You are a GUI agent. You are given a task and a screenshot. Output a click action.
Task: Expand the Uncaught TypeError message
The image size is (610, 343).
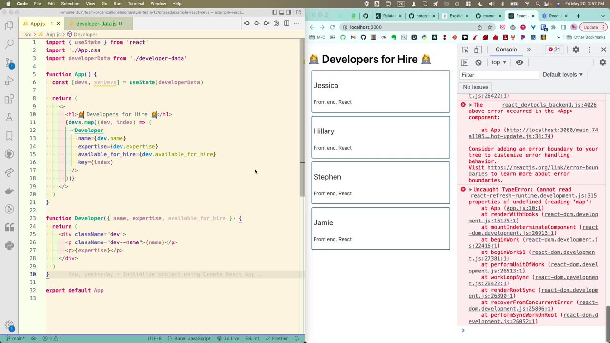tap(470, 190)
